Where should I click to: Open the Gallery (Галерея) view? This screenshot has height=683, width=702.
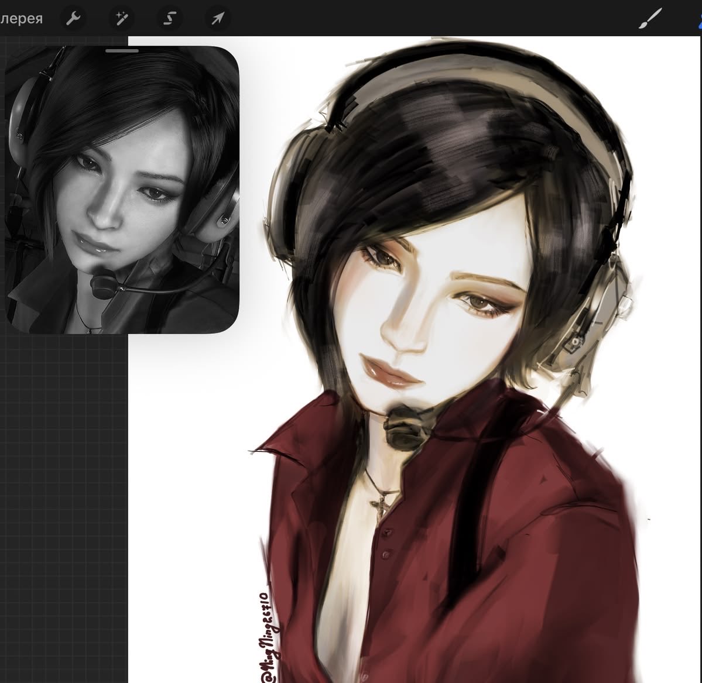point(21,19)
